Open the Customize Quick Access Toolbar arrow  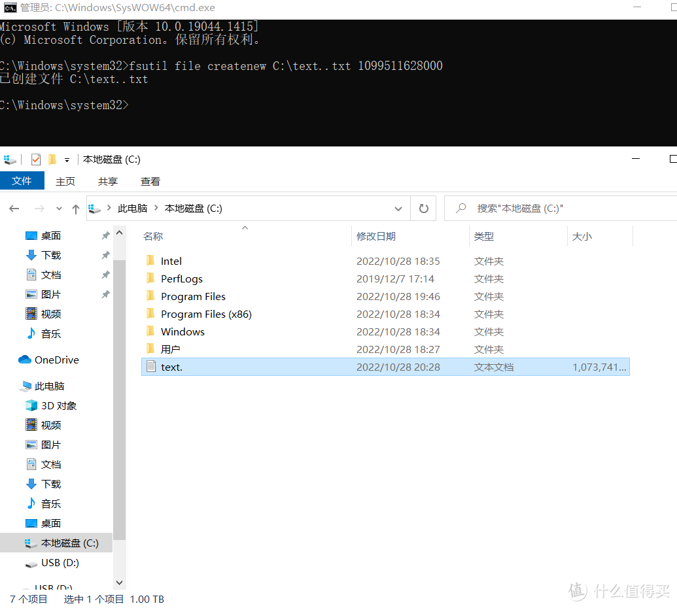tap(67, 160)
